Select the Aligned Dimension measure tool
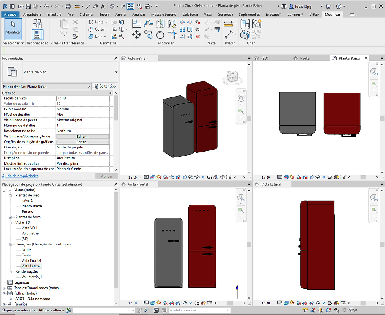Viewport: 385px width, 315px height. point(228,35)
